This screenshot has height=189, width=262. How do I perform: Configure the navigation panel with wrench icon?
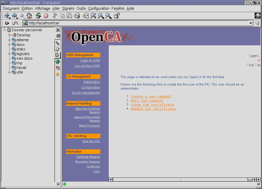coord(58,36)
